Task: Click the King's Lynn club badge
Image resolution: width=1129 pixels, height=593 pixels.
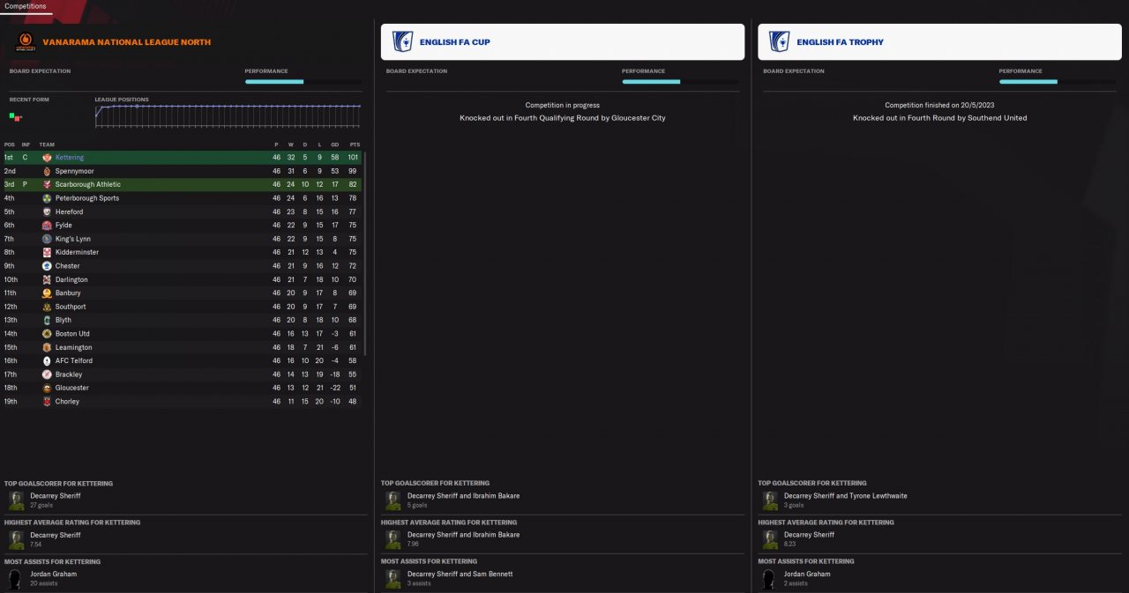Action: coord(47,239)
